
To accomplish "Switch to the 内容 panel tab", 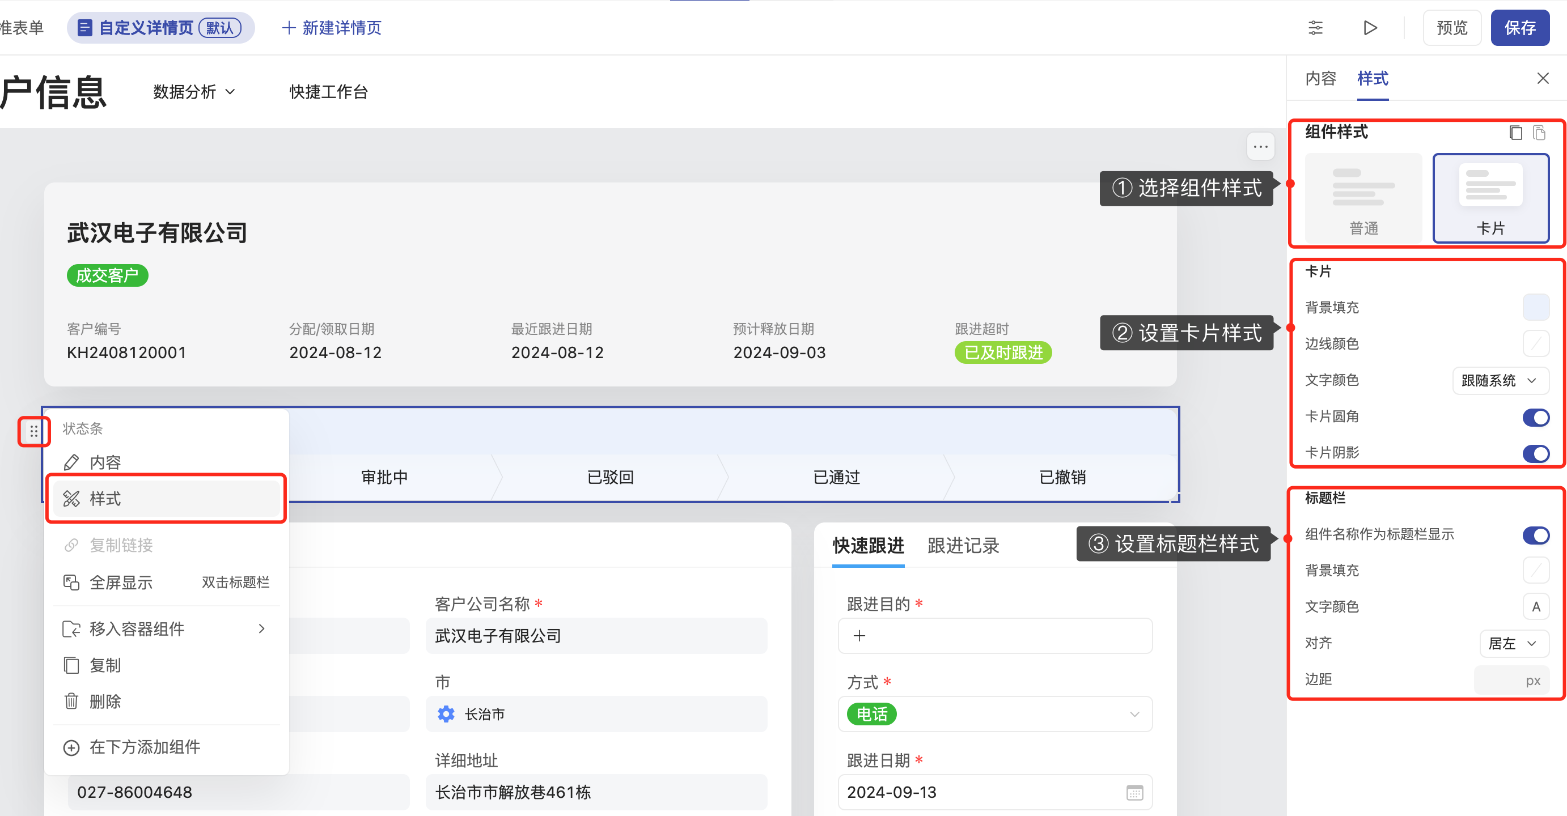I will click(x=1320, y=78).
